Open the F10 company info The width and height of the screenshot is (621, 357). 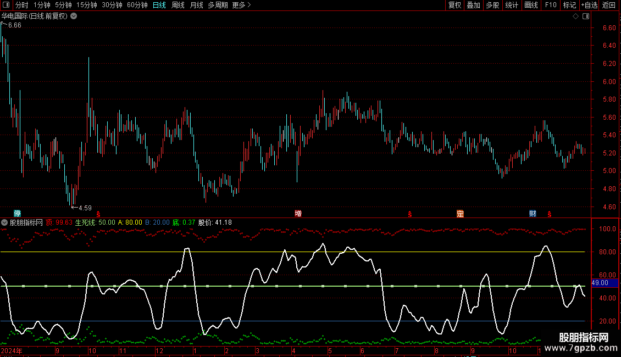(x=550, y=5)
